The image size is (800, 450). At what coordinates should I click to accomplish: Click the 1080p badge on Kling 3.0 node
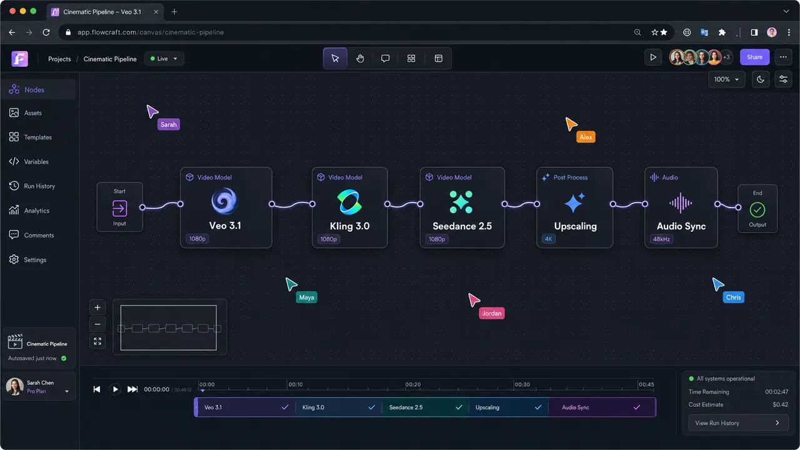(329, 239)
